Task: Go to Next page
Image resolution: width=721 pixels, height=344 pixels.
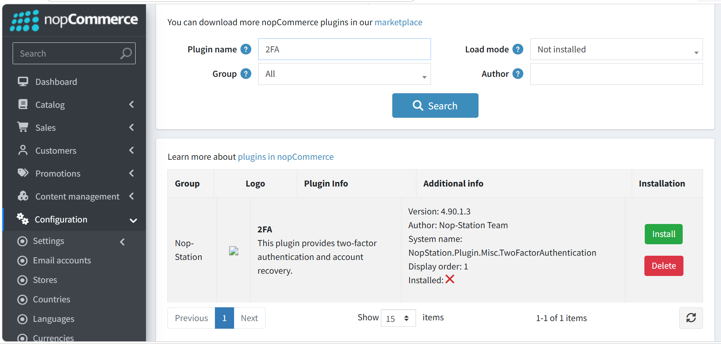Action: click(x=249, y=318)
